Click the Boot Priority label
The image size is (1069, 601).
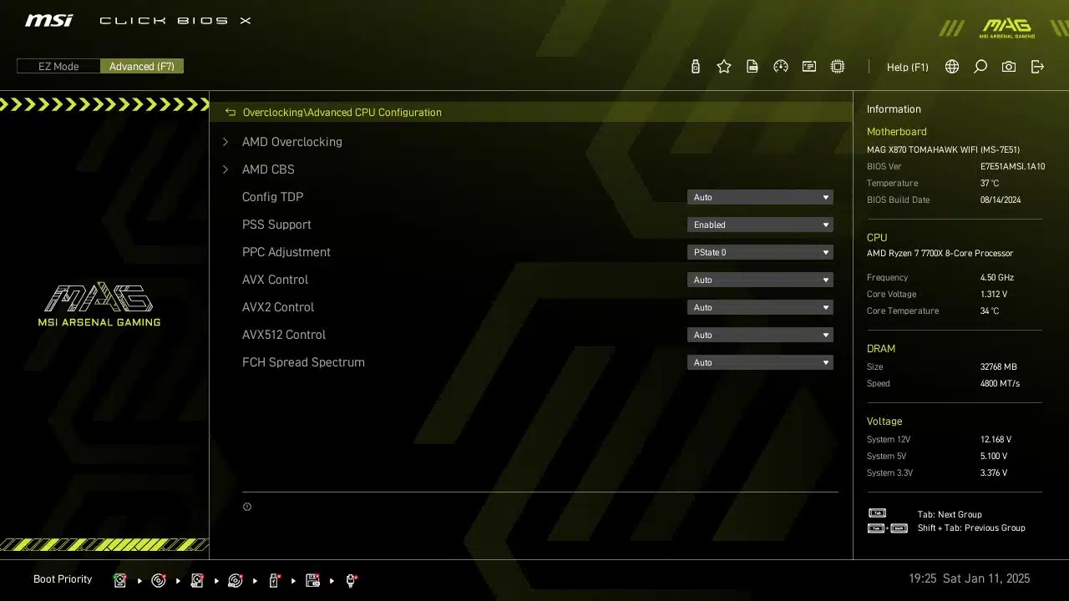pos(63,579)
